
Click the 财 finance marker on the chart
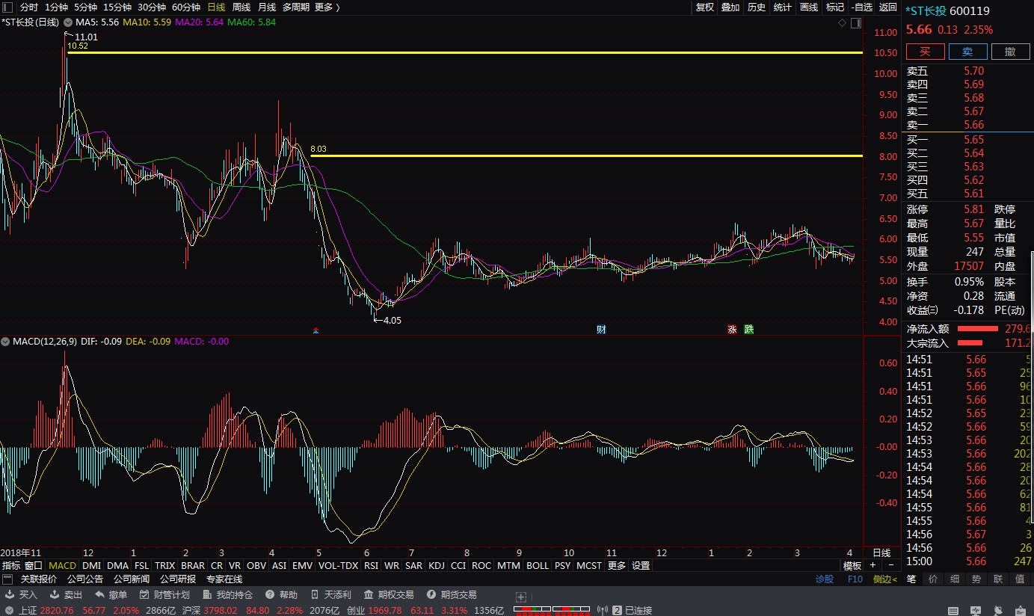601,330
